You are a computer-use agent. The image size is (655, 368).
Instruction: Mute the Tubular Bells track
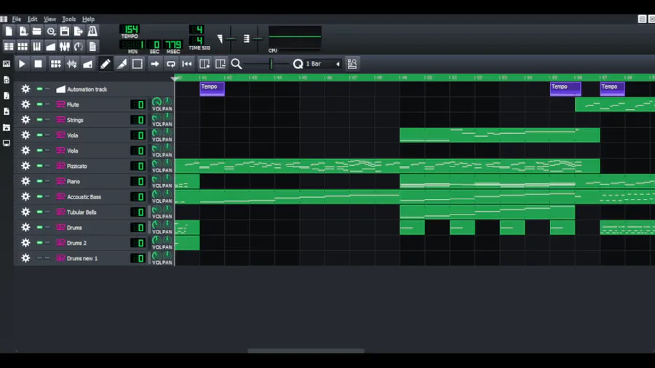click(39, 212)
